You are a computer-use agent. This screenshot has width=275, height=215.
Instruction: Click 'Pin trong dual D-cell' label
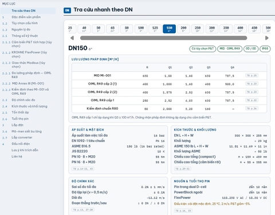[190, 187]
